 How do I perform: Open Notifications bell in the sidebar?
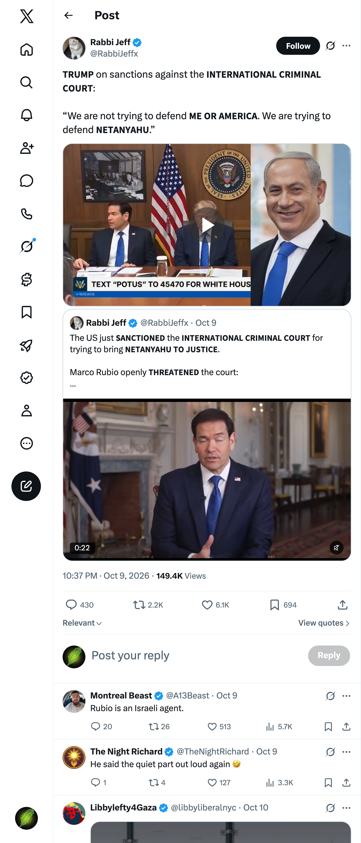26,115
